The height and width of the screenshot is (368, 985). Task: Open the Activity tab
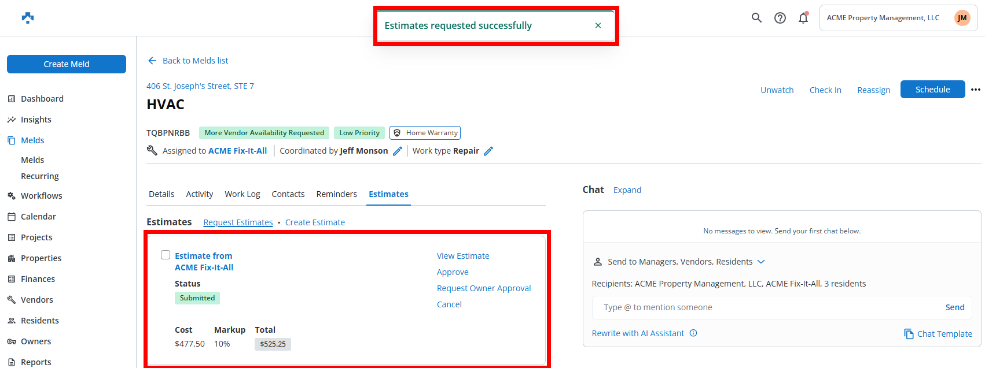(x=200, y=194)
